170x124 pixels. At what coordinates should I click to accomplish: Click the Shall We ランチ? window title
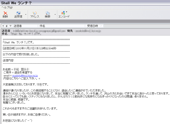pyautogui.click(x=16, y=3)
